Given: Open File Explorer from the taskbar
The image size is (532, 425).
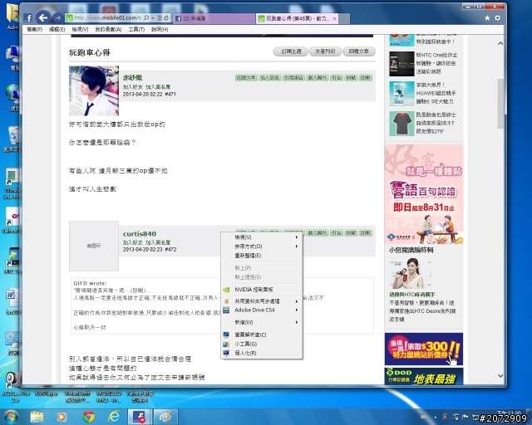Looking at the screenshot, I should [37, 417].
